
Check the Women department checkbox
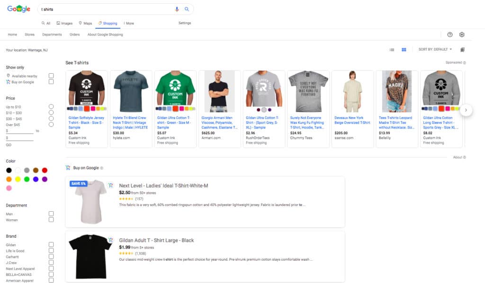[x=51, y=220]
